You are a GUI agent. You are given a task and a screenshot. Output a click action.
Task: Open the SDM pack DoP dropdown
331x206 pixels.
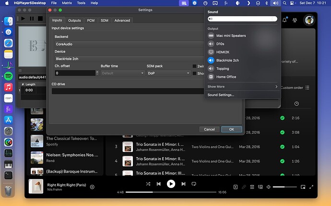[169, 73]
